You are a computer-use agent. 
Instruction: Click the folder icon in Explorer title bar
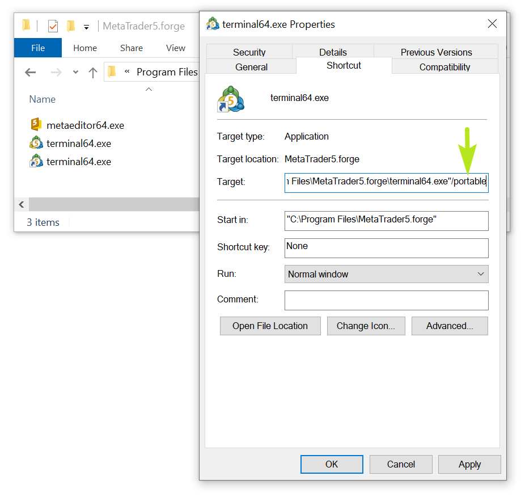tap(26, 26)
